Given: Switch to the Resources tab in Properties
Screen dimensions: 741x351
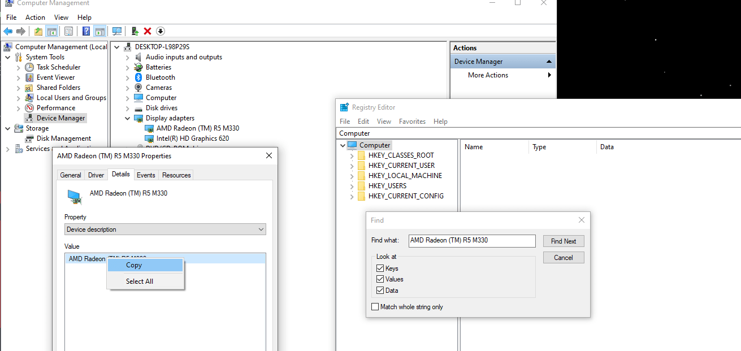Looking at the screenshot, I should (x=176, y=175).
